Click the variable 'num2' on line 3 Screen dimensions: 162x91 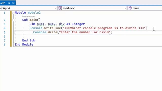click(x=52, y=24)
